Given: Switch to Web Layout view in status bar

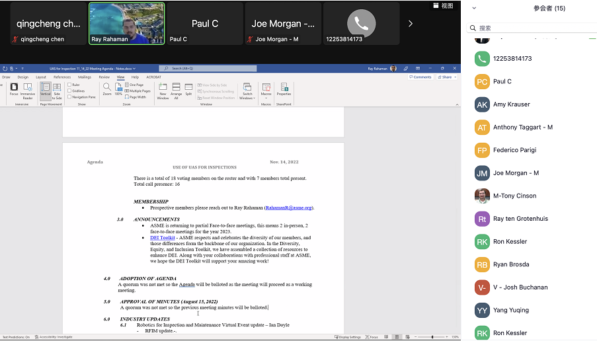Looking at the screenshot, I should coord(407,337).
